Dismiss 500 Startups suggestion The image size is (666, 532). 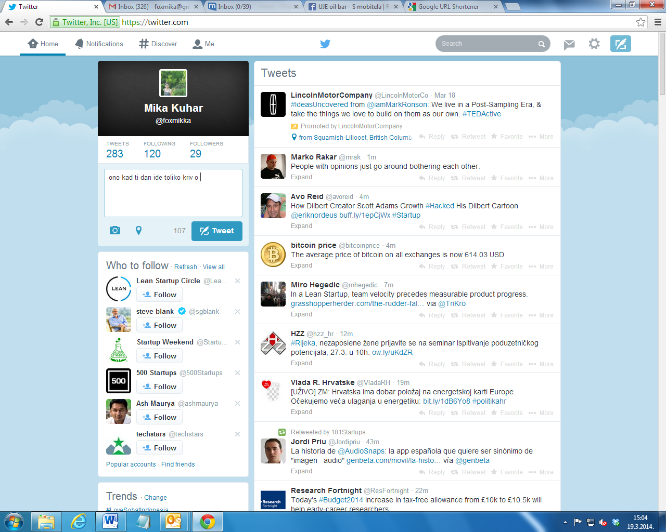[237, 373]
